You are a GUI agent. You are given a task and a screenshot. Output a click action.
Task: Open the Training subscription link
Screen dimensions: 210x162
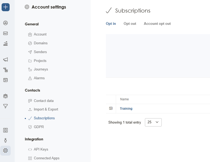pos(126,109)
